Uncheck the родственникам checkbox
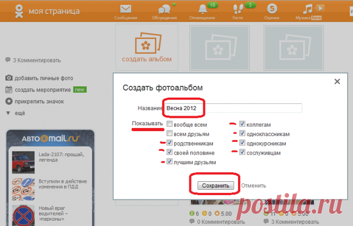 point(170,143)
